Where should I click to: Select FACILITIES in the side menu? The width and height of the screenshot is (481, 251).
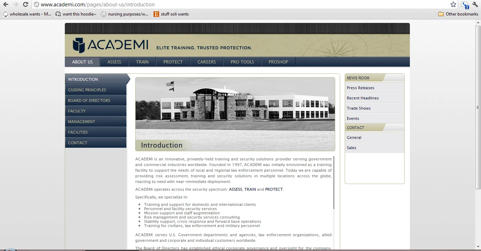[x=96, y=132]
